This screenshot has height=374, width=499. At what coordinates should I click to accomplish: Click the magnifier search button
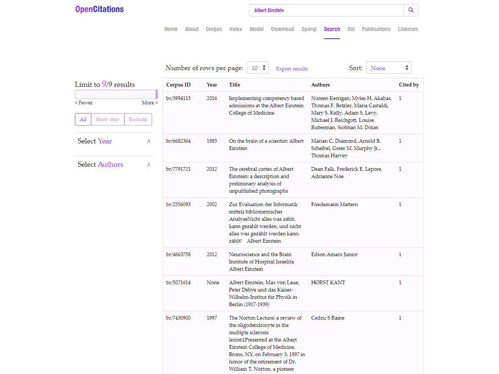pos(411,10)
